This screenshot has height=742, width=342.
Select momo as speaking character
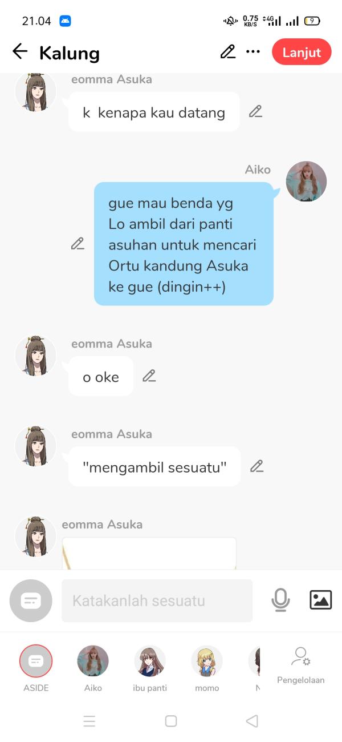(x=207, y=668)
